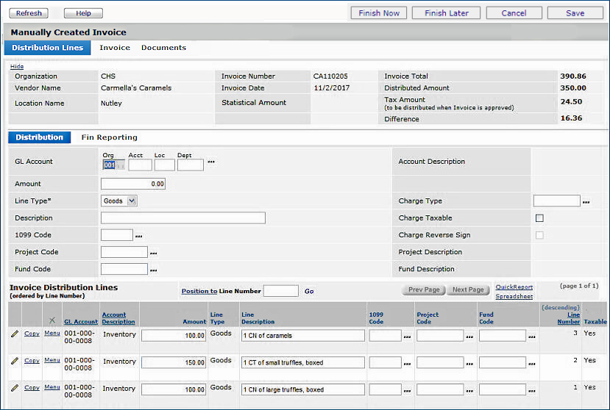Click the Finish Now button
The height and width of the screenshot is (410, 610).
[379, 13]
